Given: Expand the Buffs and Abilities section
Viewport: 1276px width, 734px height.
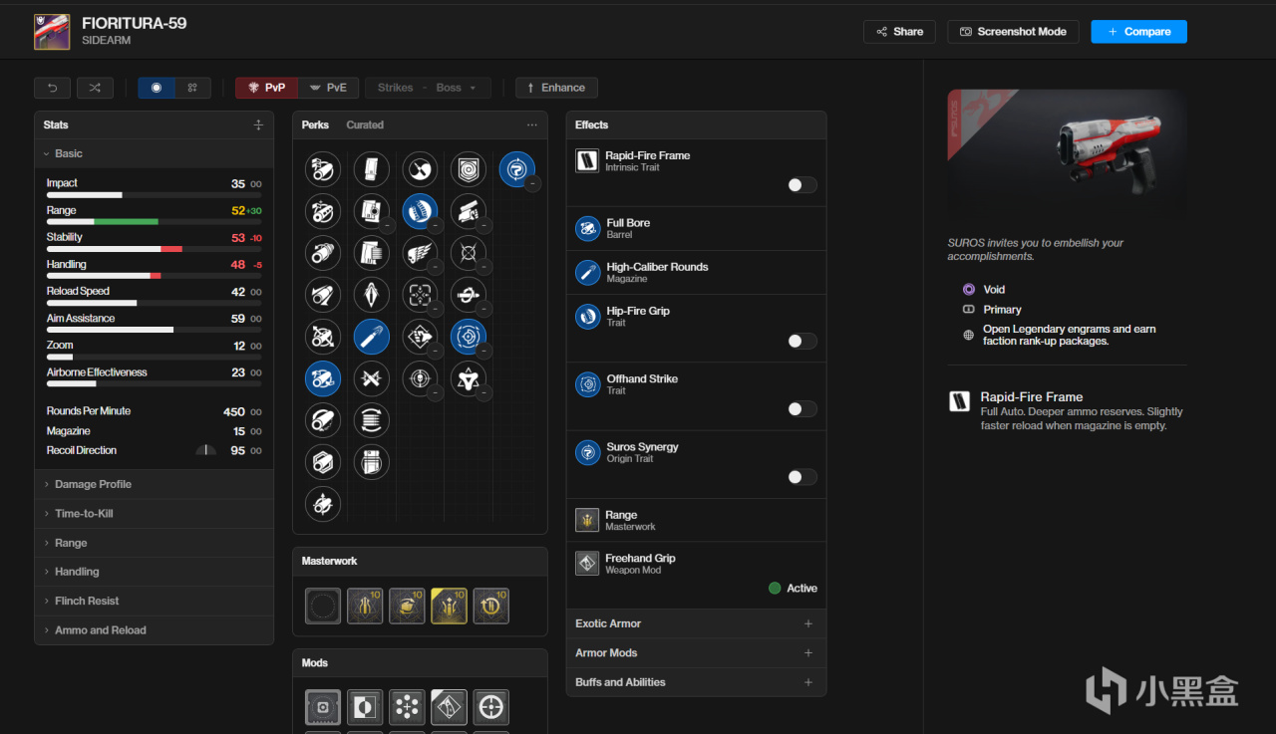Looking at the screenshot, I should (696, 682).
